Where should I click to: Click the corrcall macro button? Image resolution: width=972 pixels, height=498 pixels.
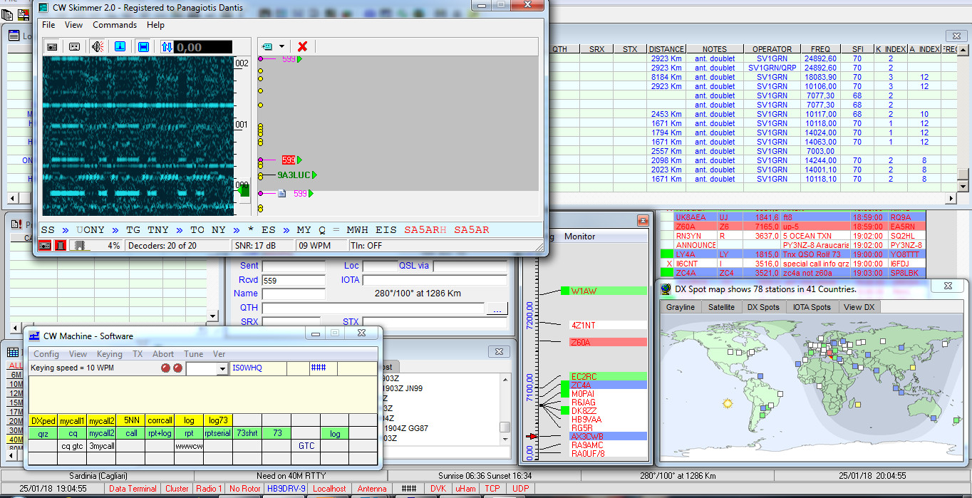pyautogui.click(x=160, y=421)
